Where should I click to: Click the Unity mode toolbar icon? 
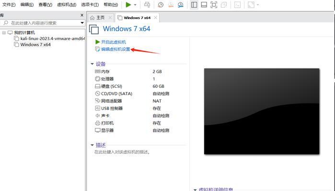[224, 5]
